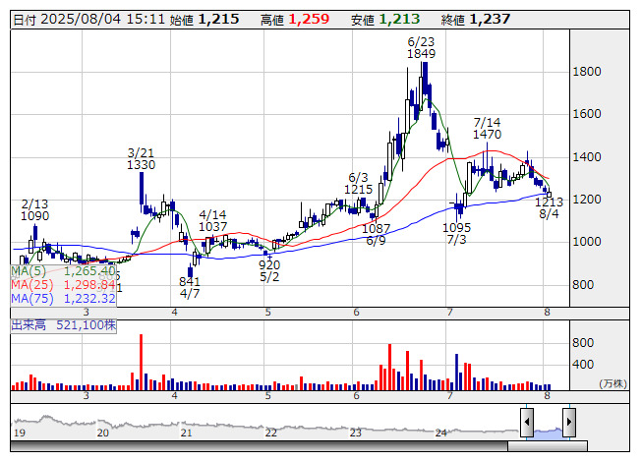Click the 6/23 peak label at 1849
642x462 pixels.
[x=421, y=48]
